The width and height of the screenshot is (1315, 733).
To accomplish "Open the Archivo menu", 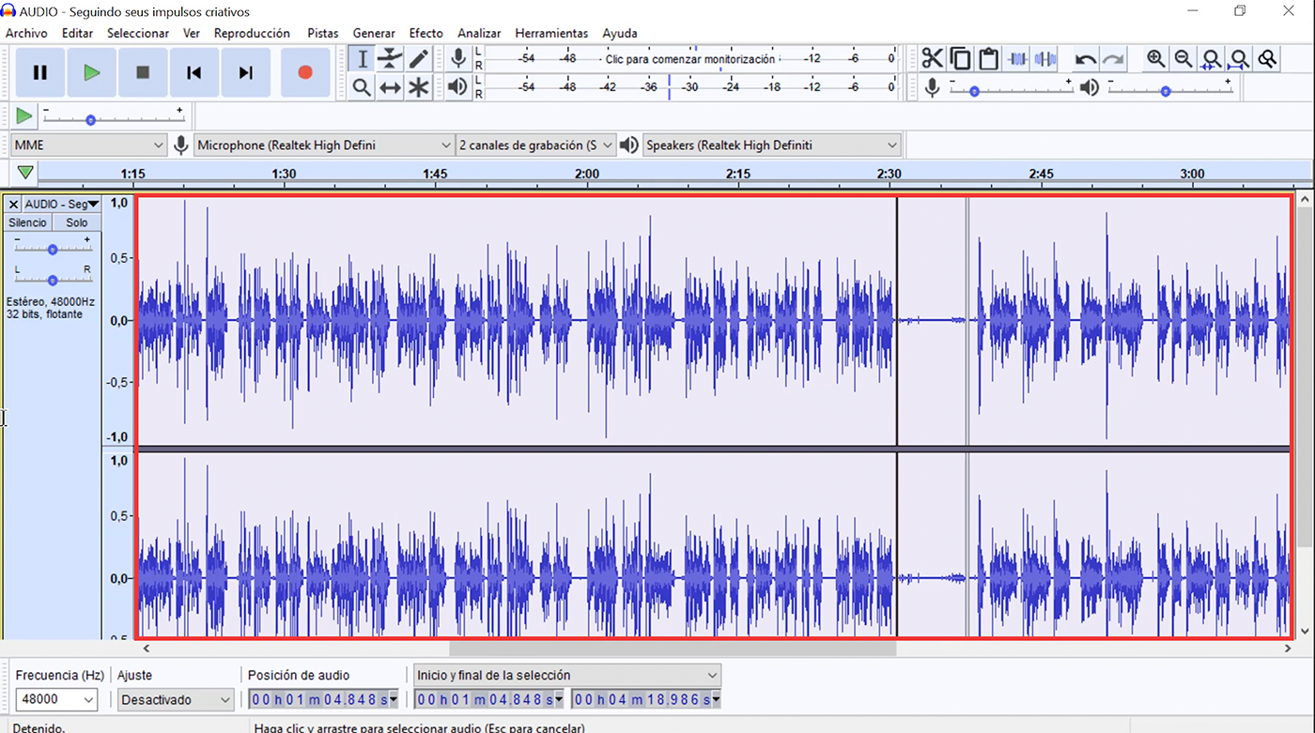I will pos(26,33).
